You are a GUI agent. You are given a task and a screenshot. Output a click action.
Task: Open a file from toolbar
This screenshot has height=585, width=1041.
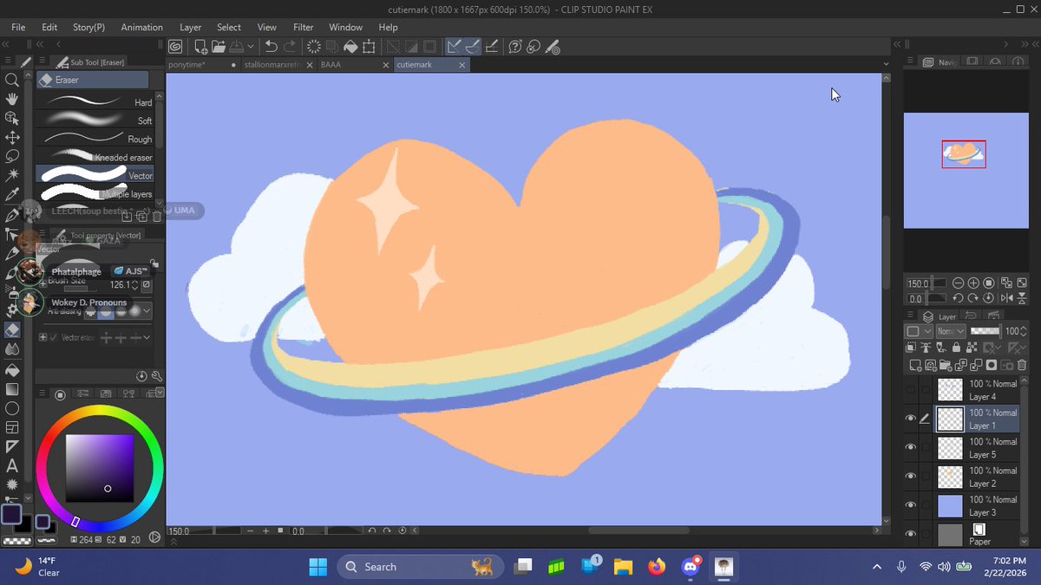point(217,47)
